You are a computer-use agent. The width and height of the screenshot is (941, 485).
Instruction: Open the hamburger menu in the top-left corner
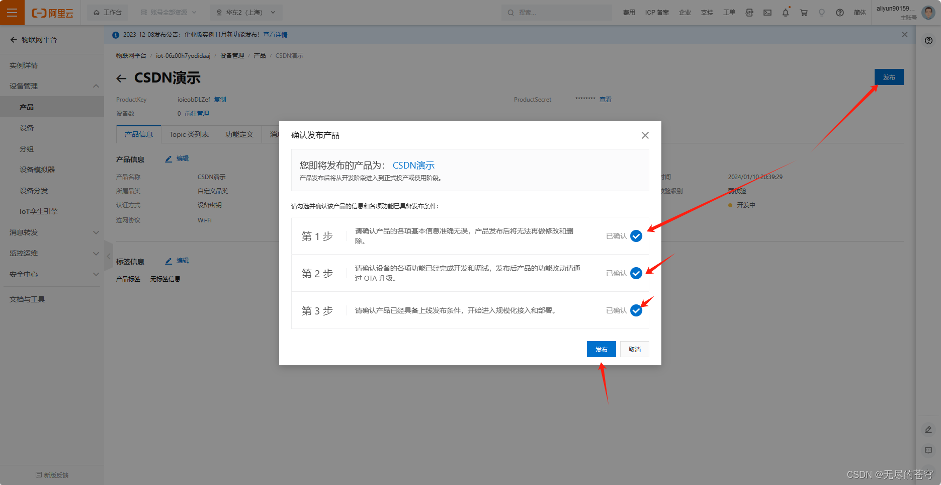(12, 13)
